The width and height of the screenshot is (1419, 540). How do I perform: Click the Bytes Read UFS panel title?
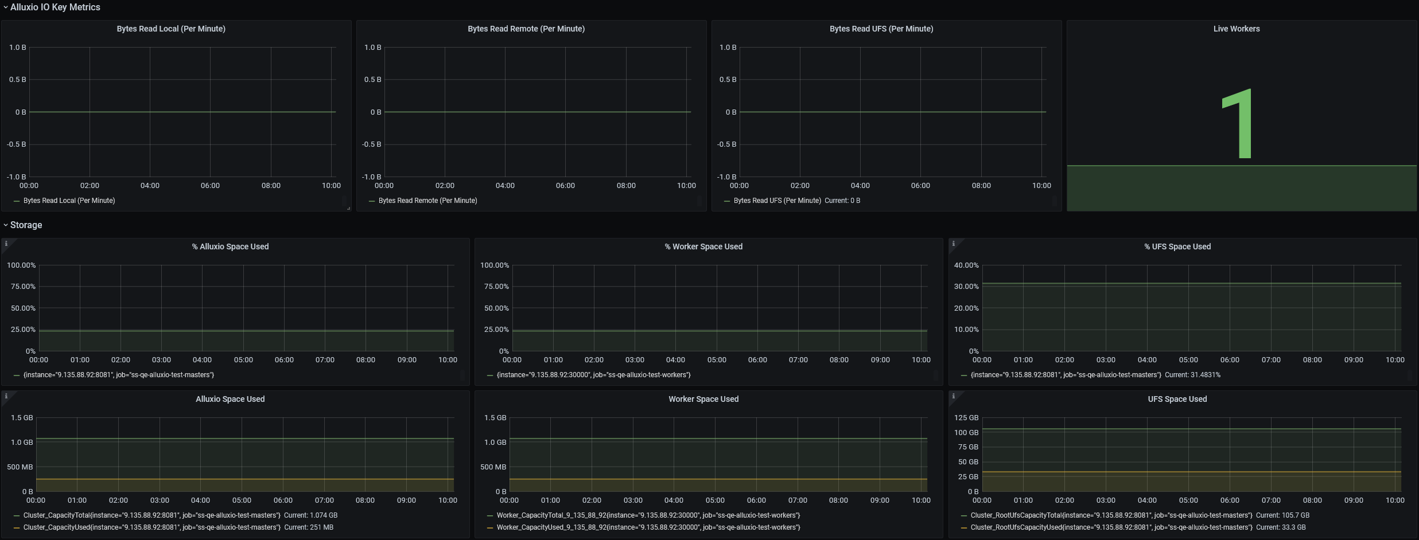[881, 29]
